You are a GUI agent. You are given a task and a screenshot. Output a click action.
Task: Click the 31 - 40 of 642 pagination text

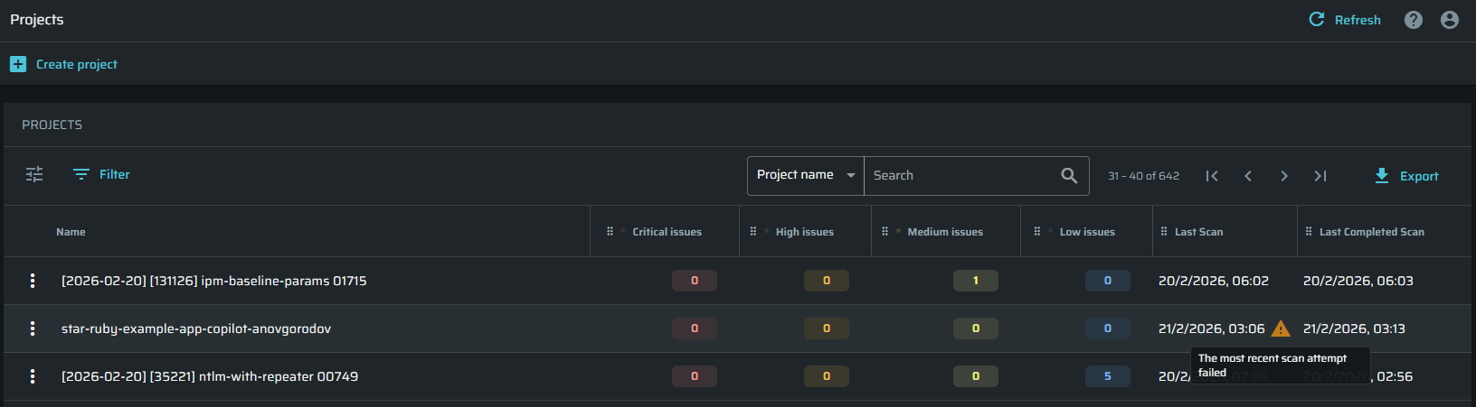tap(1144, 176)
